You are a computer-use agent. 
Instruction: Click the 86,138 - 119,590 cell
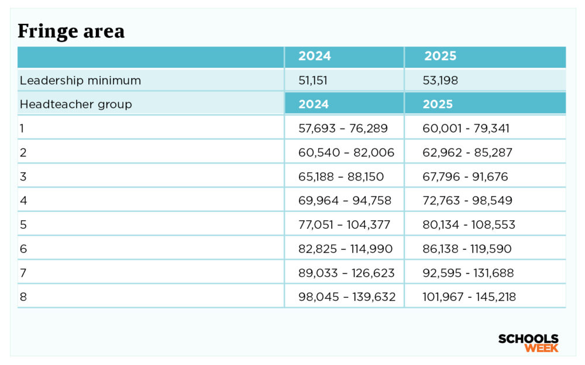[x=467, y=249]
